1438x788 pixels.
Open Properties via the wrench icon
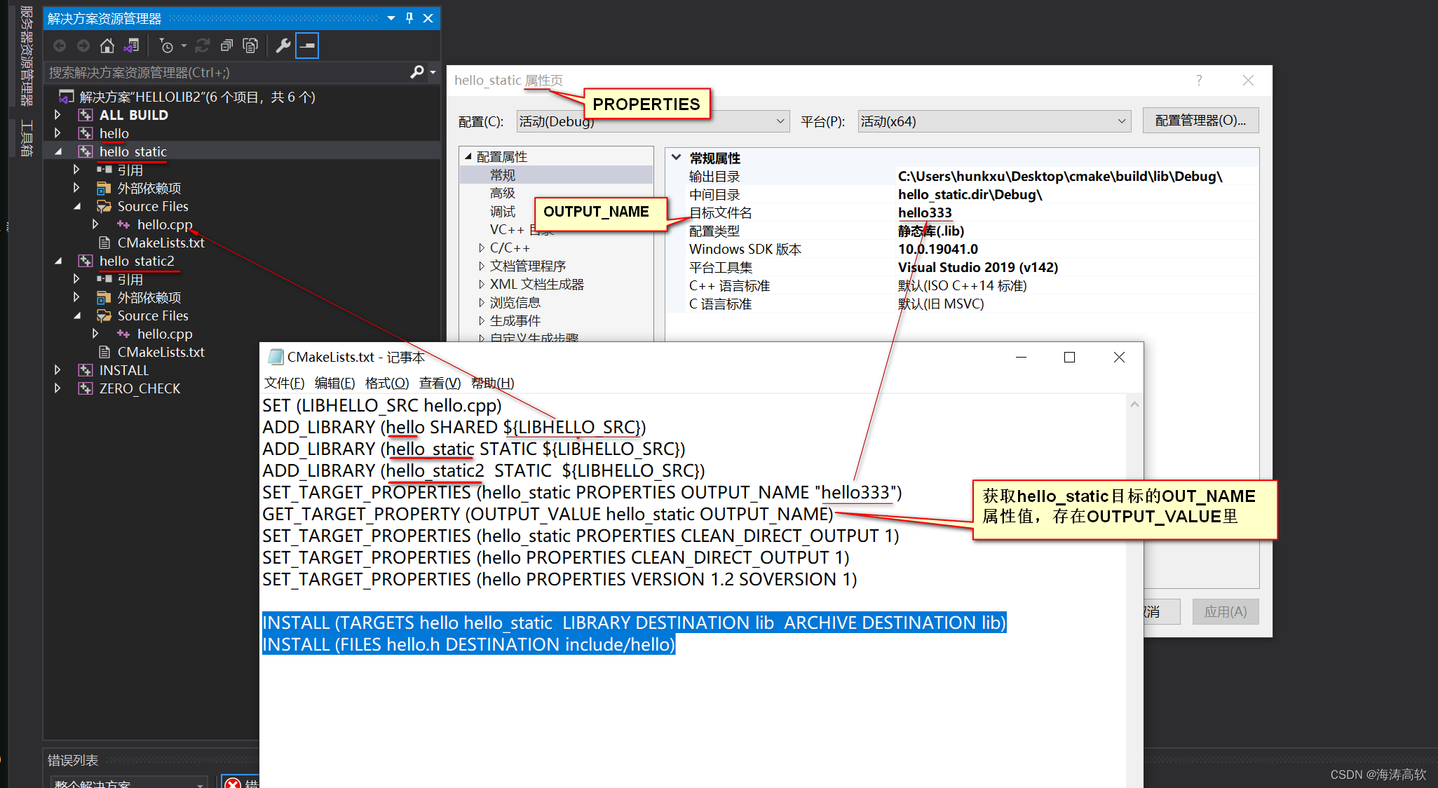[283, 46]
